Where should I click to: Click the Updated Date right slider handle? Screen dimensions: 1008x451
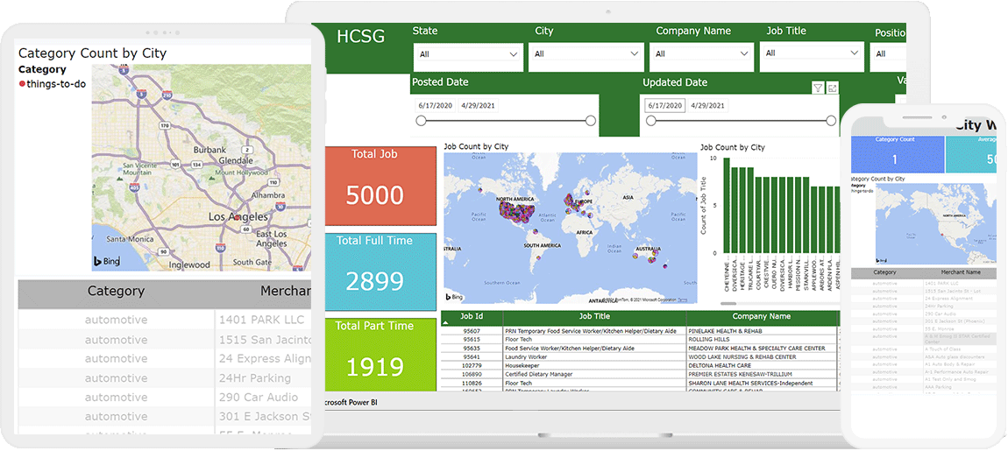point(831,120)
